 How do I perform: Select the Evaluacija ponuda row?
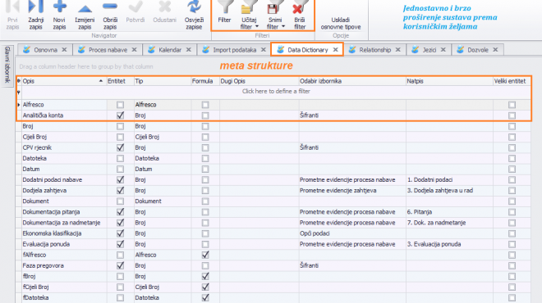coord(273,244)
